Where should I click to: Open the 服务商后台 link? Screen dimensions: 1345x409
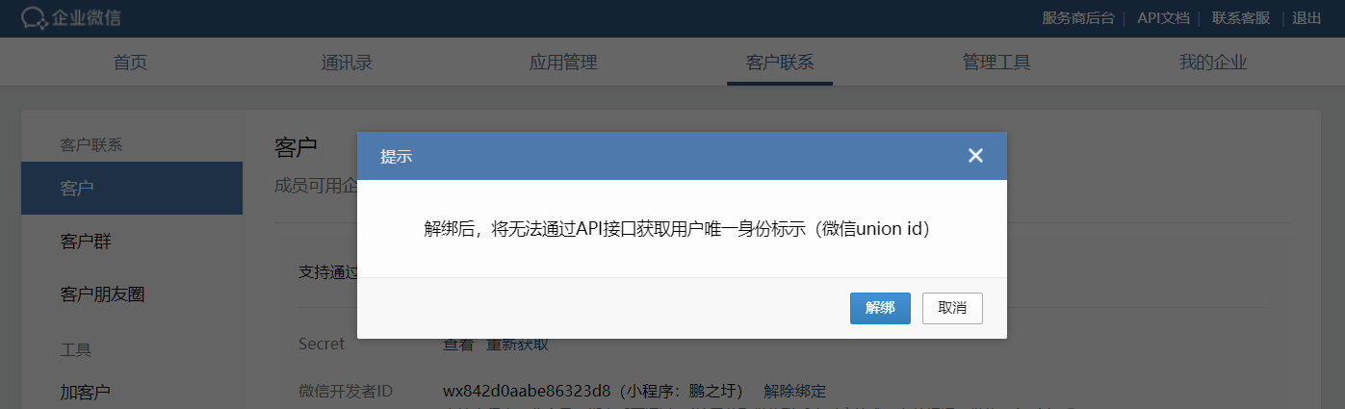pos(1078,18)
